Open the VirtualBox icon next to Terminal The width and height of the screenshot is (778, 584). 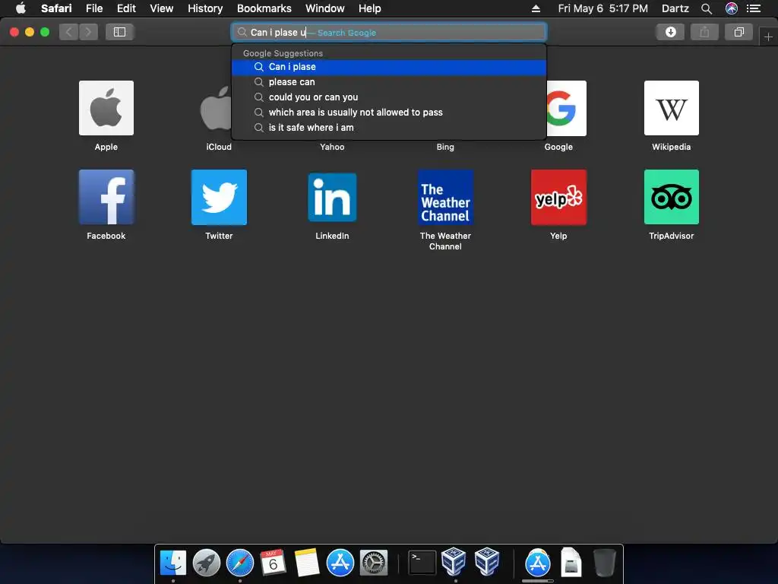click(x=454, y=562)
